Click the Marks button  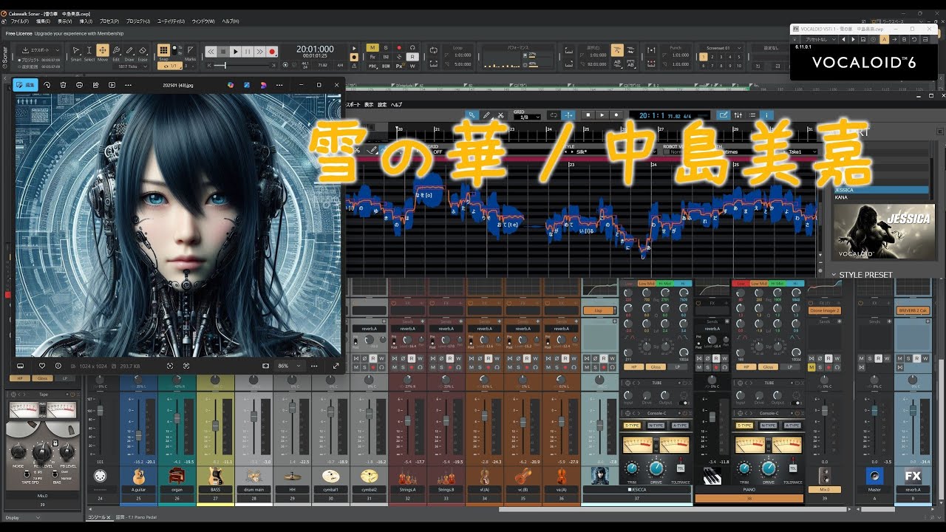[190, 52]
